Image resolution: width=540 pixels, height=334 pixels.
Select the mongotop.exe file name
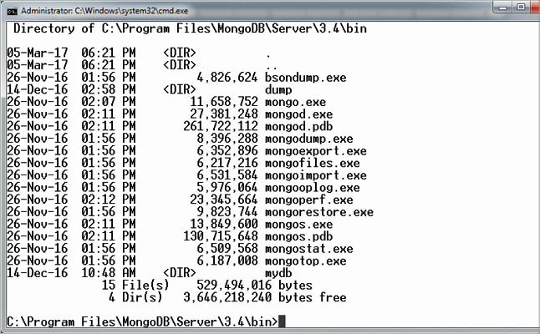305,261
